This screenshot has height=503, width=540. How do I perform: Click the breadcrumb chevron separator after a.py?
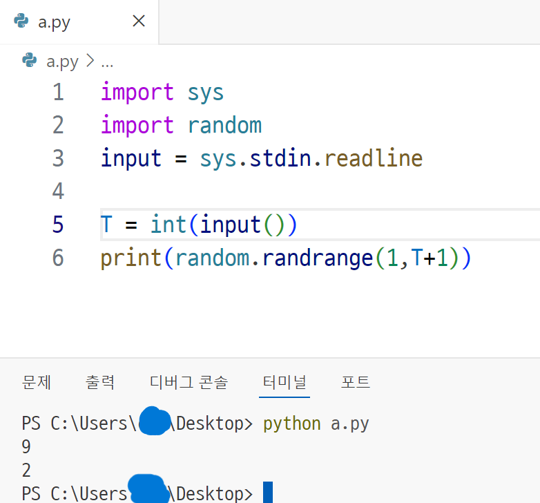(90, 61)
